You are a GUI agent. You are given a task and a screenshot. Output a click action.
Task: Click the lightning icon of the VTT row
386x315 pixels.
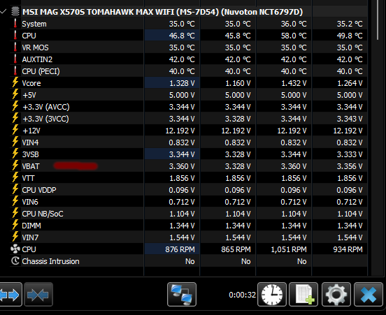click(x=15, y=177)
